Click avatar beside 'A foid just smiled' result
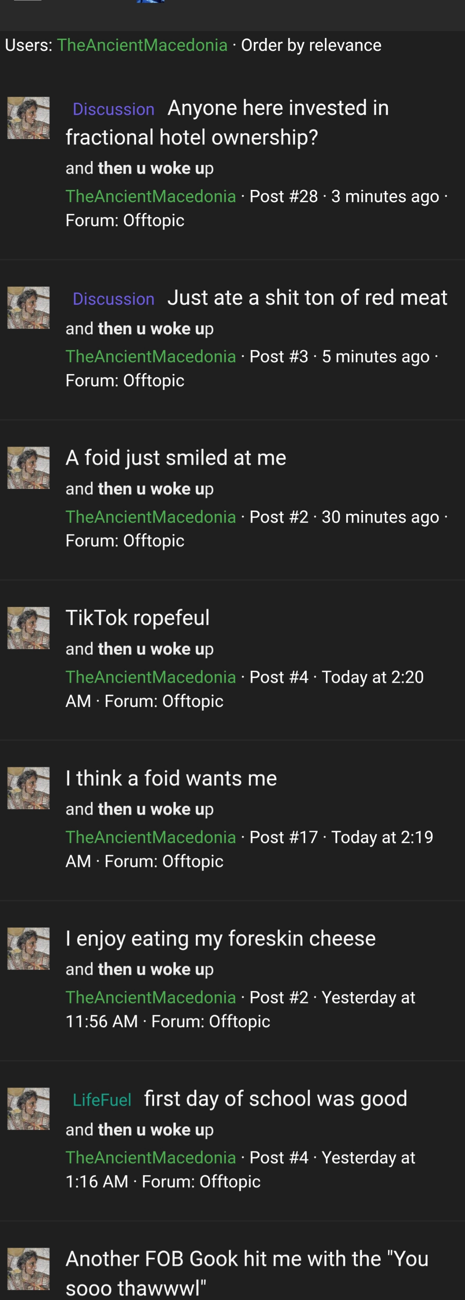 28,468
